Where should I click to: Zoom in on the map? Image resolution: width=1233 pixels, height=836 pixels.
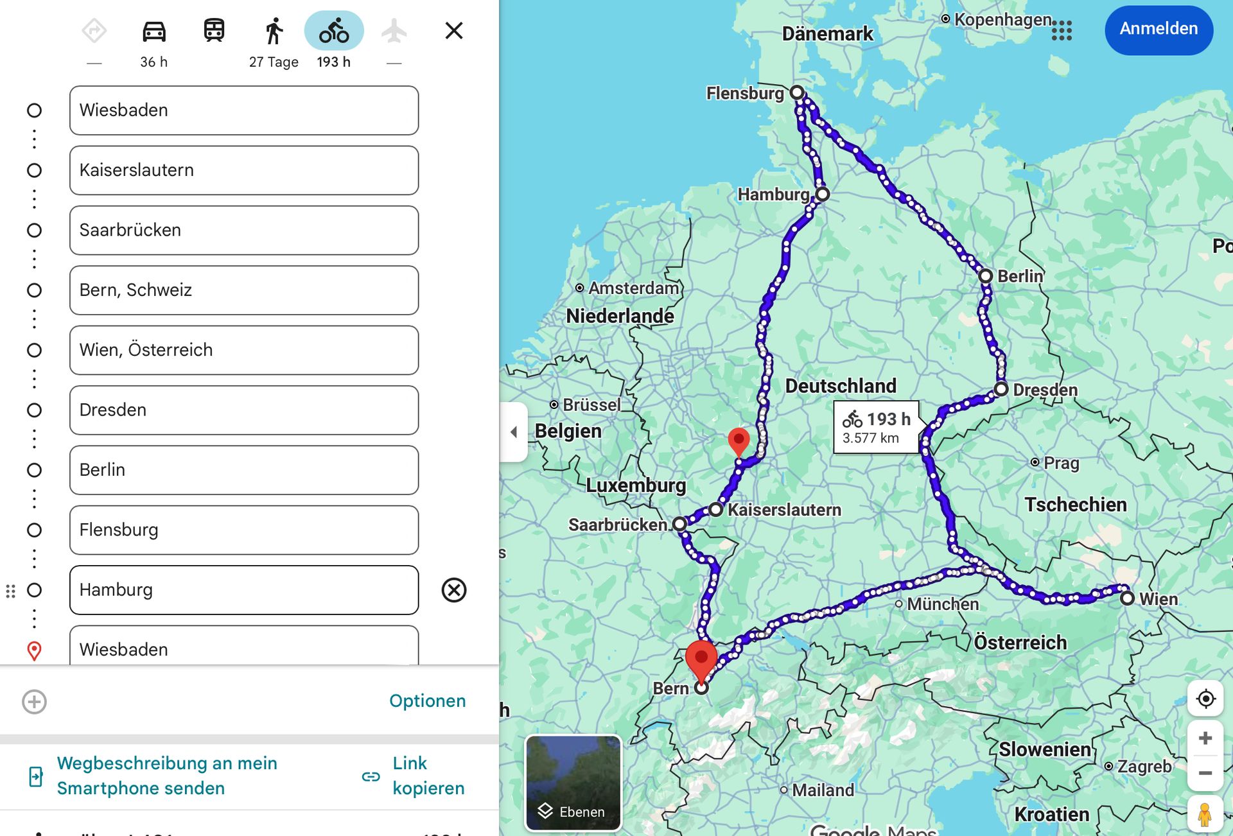point(1205,738)
